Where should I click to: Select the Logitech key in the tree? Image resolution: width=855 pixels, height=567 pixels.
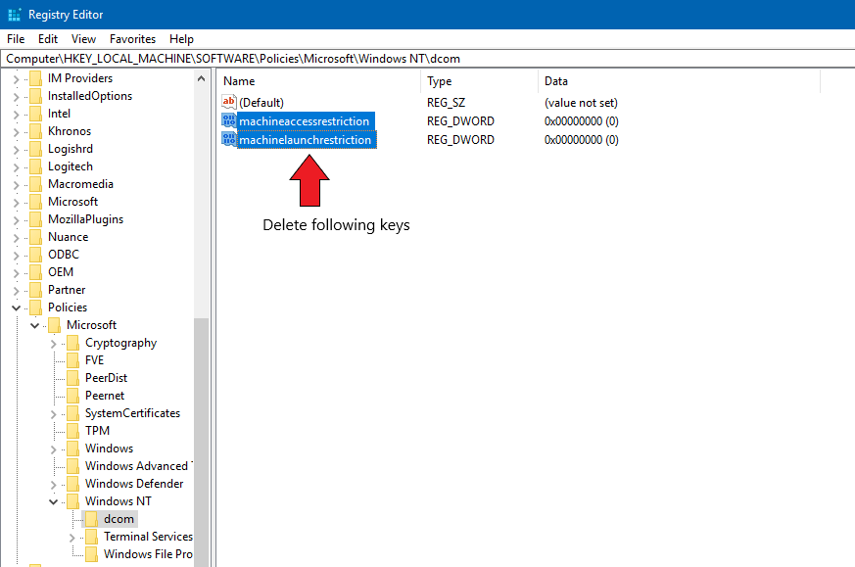[70, 166]
